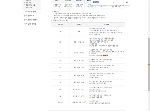
Task: Click the 금연 중 2주 (14일) cell
Action: 79,61
